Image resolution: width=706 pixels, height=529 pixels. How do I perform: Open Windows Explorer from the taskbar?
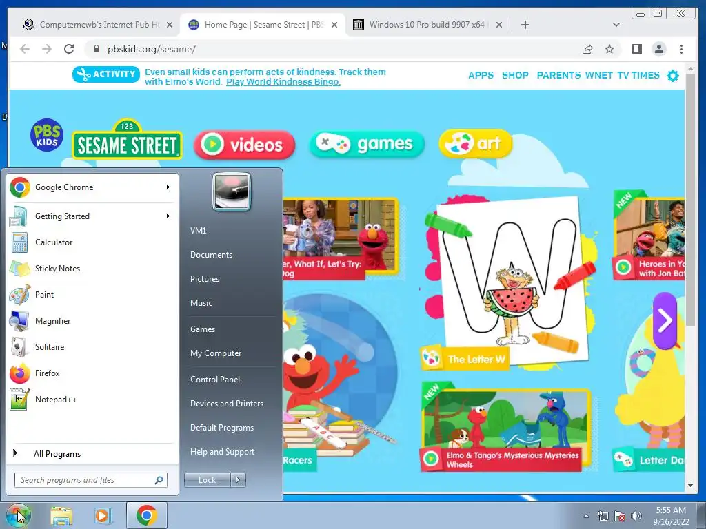pos(61,516)
